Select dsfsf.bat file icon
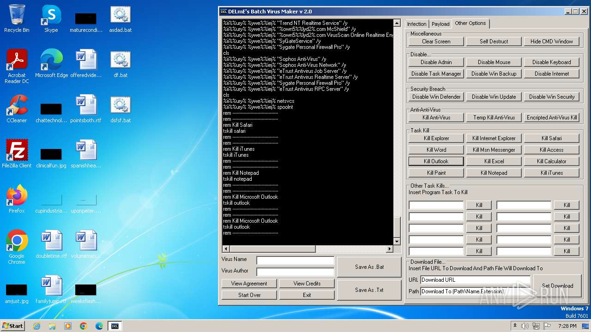This screenshot has width=591, height=332. tap(120, 108)
